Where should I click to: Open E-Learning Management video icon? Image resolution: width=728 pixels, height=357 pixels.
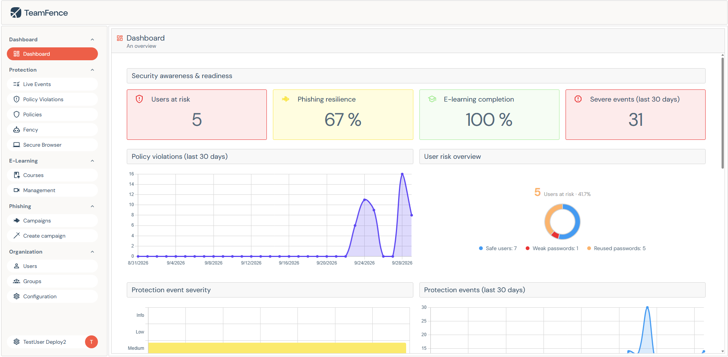(x=16, y=190)
